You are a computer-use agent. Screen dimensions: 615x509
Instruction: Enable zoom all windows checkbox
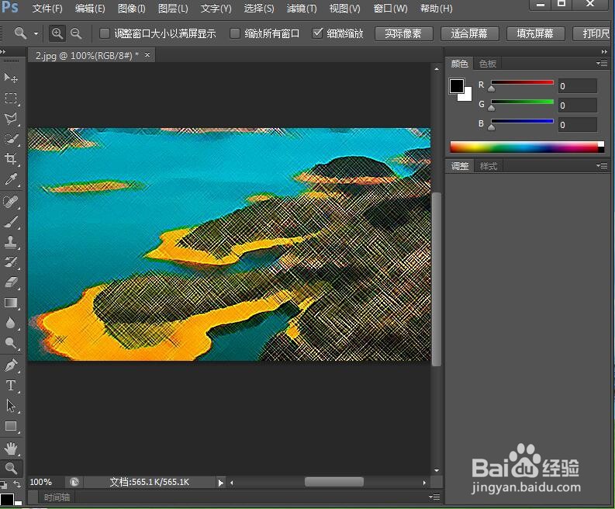point(234,33)
